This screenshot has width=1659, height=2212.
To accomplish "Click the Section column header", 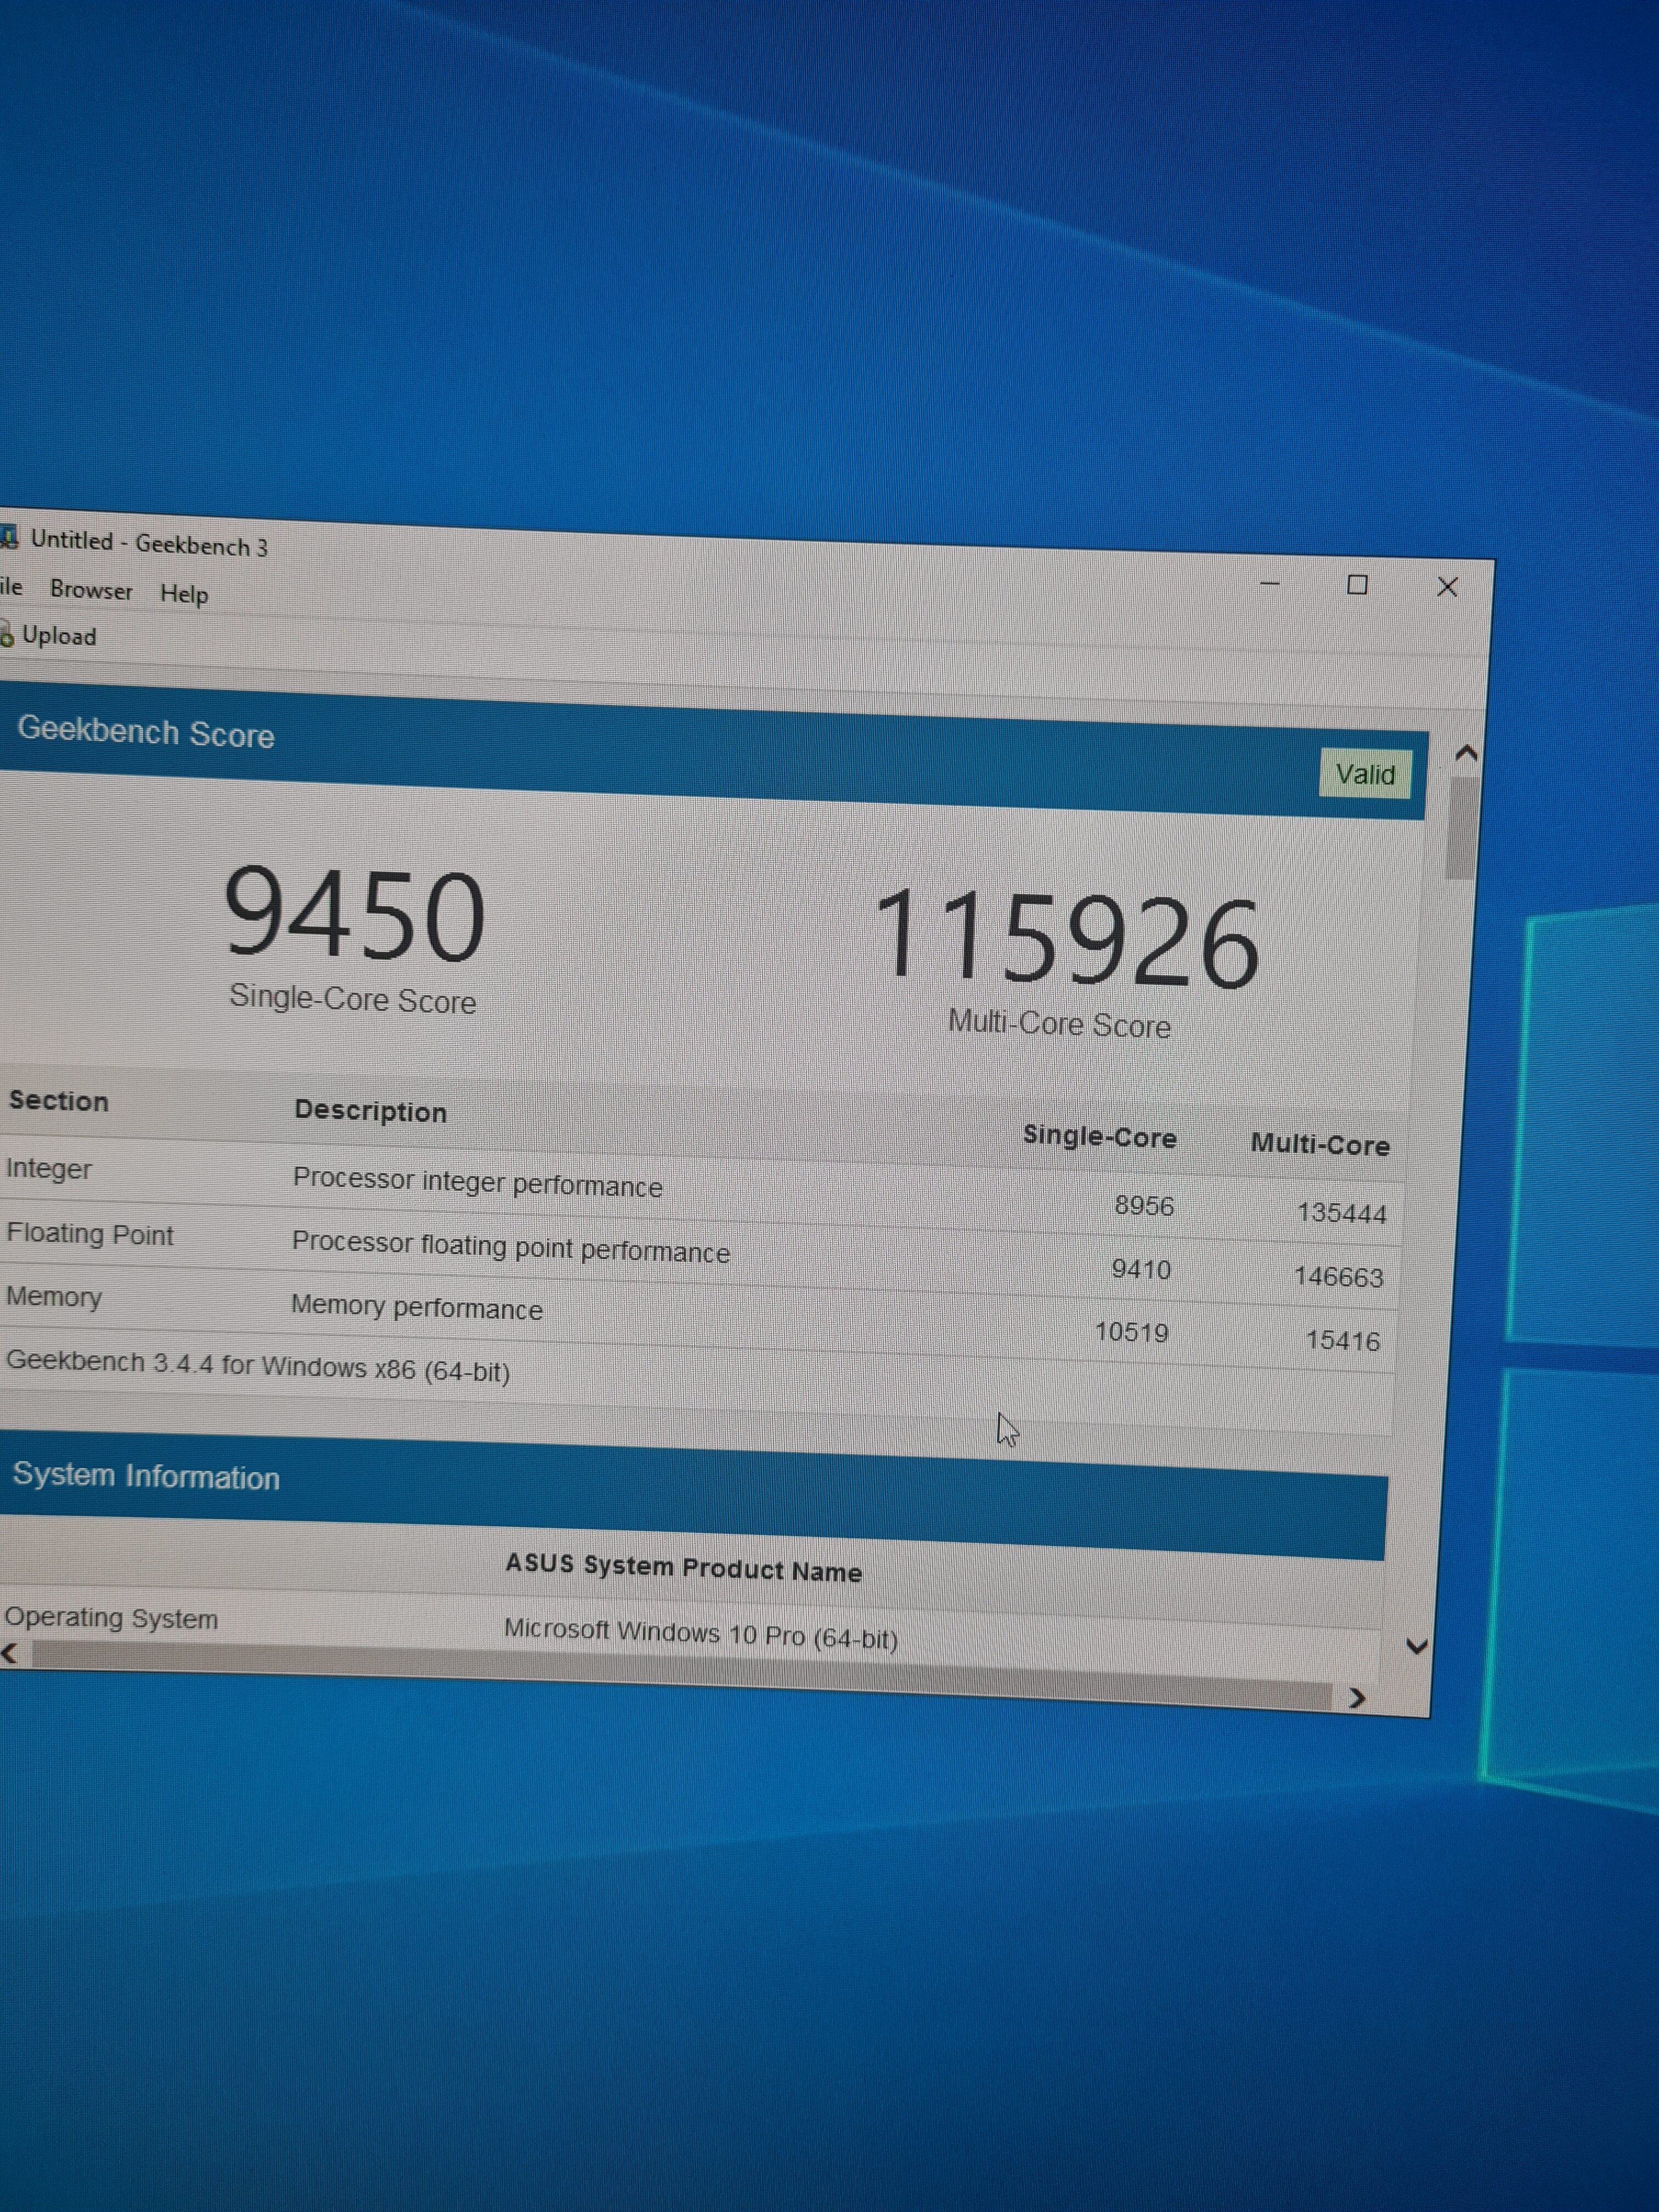I will click(58, 1101).
